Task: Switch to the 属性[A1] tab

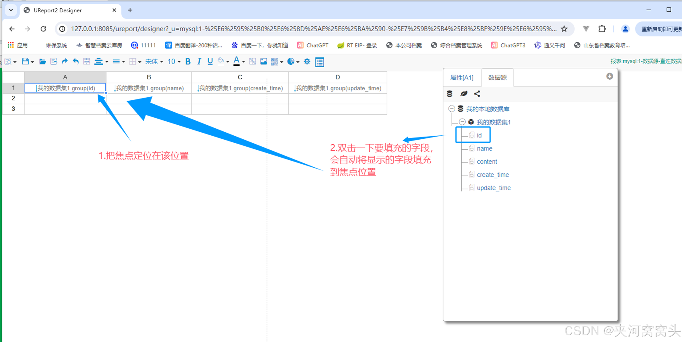Action: (462, 78)
